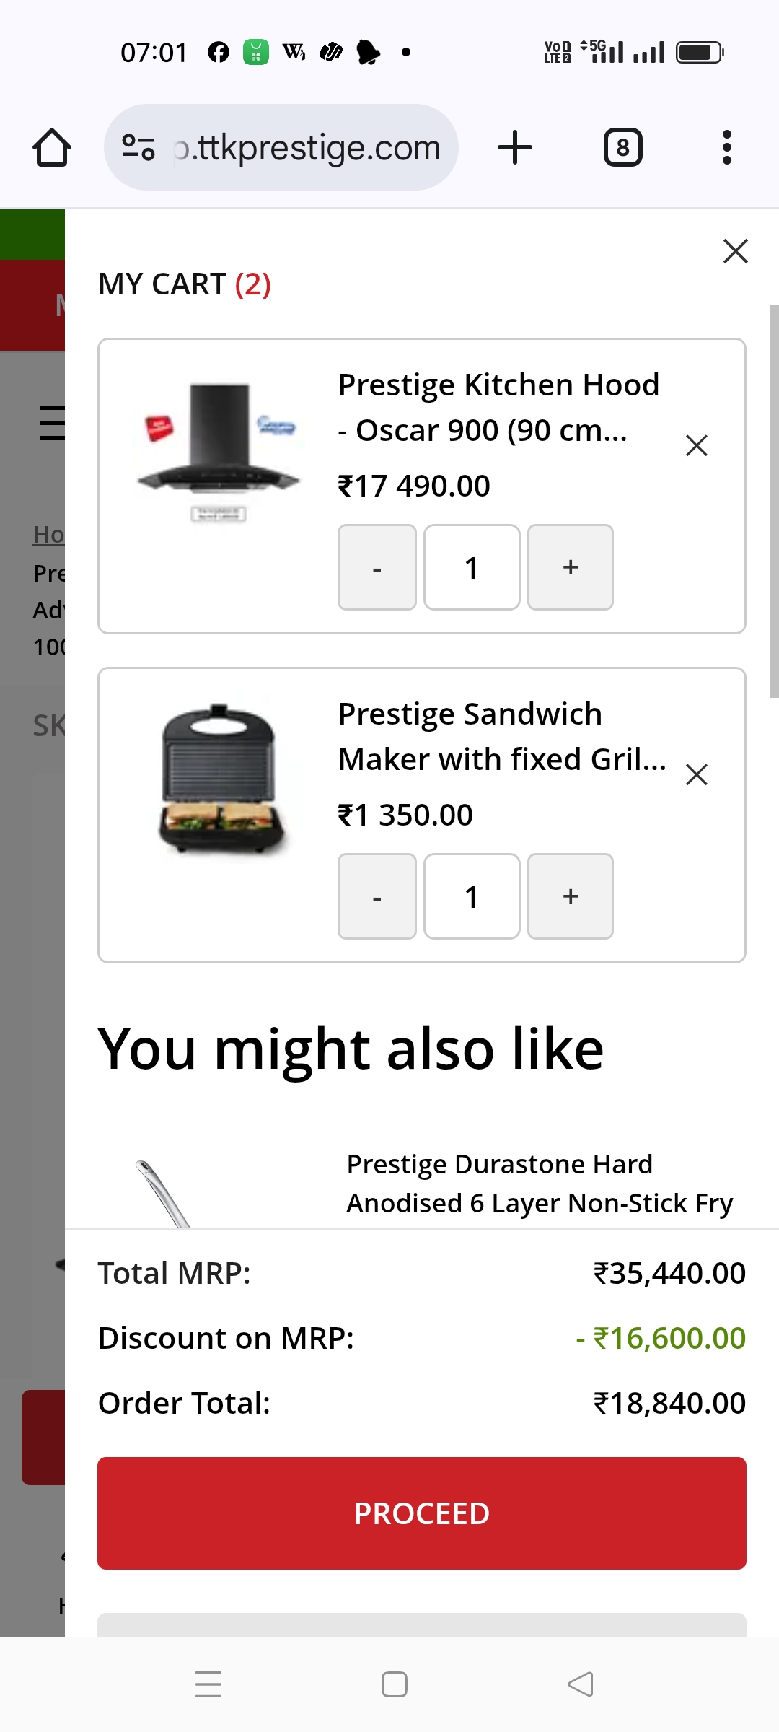Decrease Kitchen Hood quantity
Viewport: 779px width, 1732px height.
pos(377,567)
